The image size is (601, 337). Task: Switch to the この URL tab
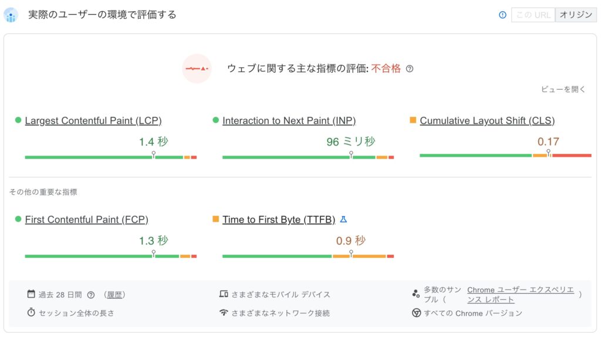(534, 15)
